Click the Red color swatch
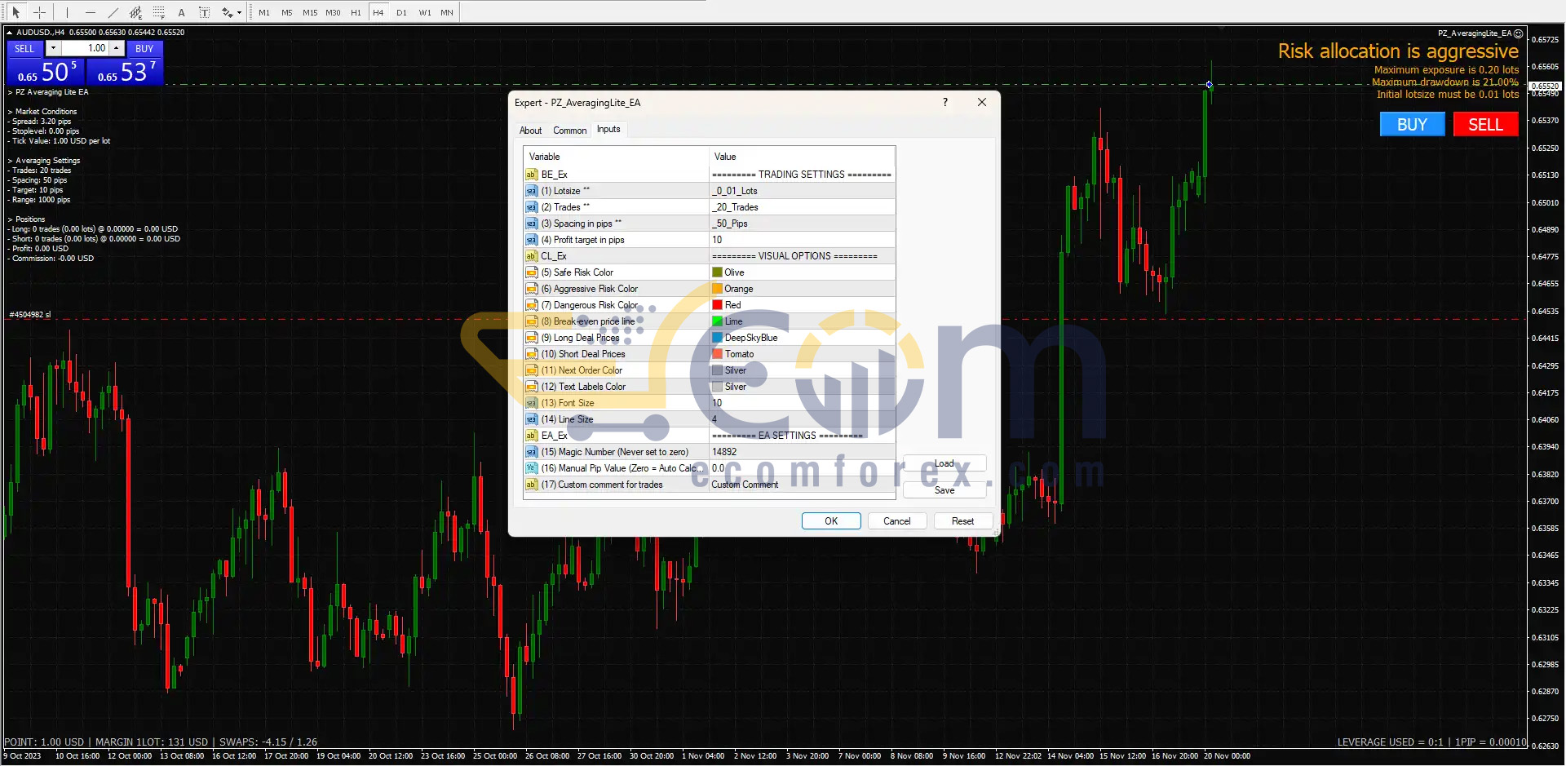This screenshot has height=766, width=1566. [x=717, y=305]
